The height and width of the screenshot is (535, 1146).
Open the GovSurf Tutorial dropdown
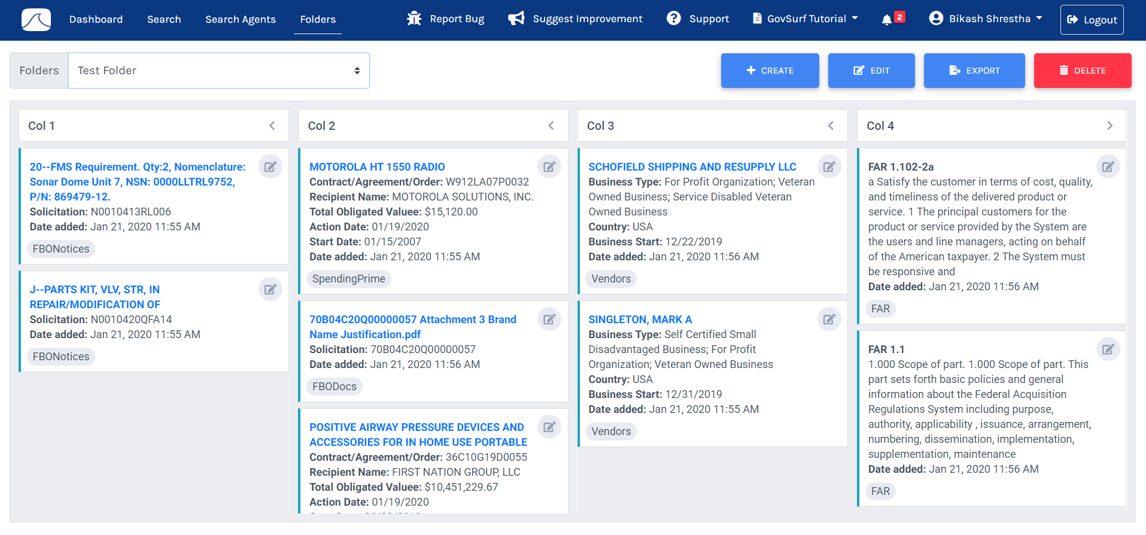pyautogui.click(x=805, y=19)
